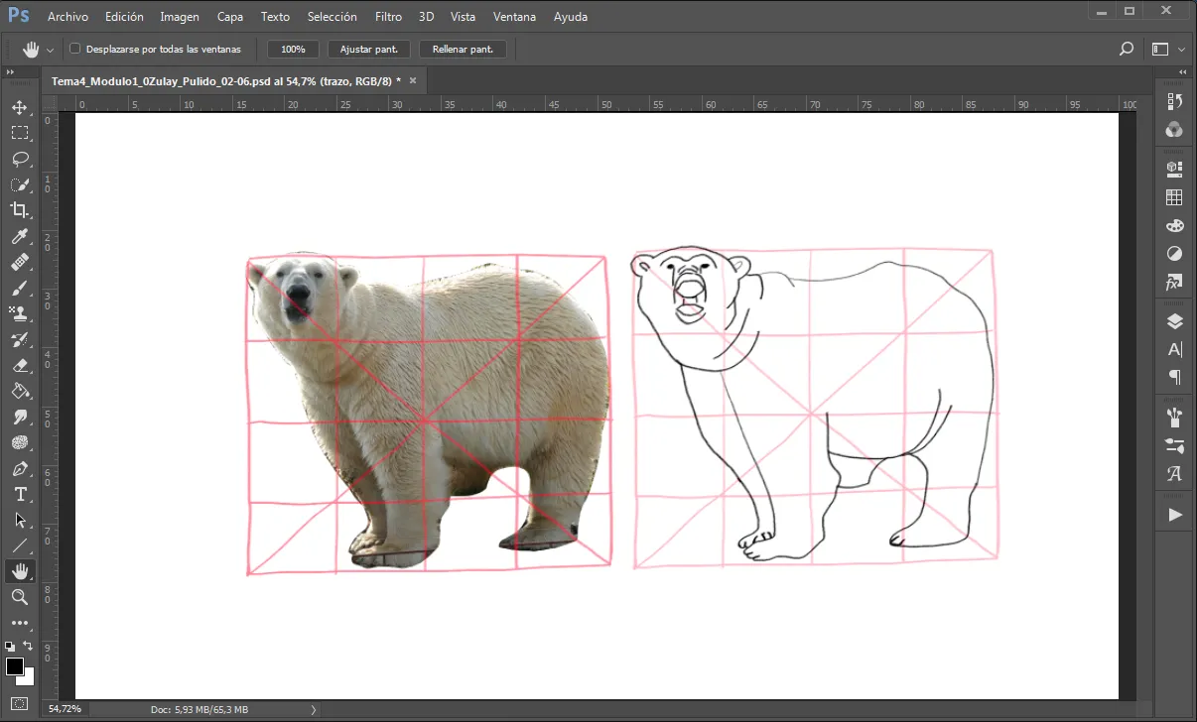Select the Rectangular Marquee tool
Screen dimensions: 1197x722
[19, 133]
